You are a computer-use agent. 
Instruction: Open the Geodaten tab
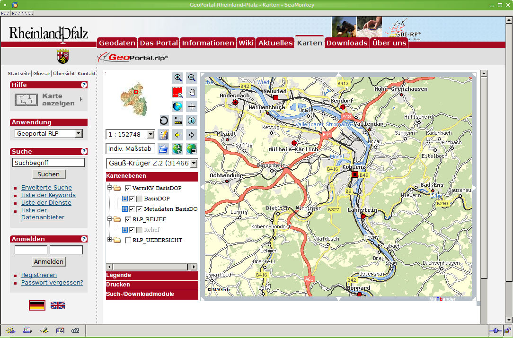(x=117, y=43)
